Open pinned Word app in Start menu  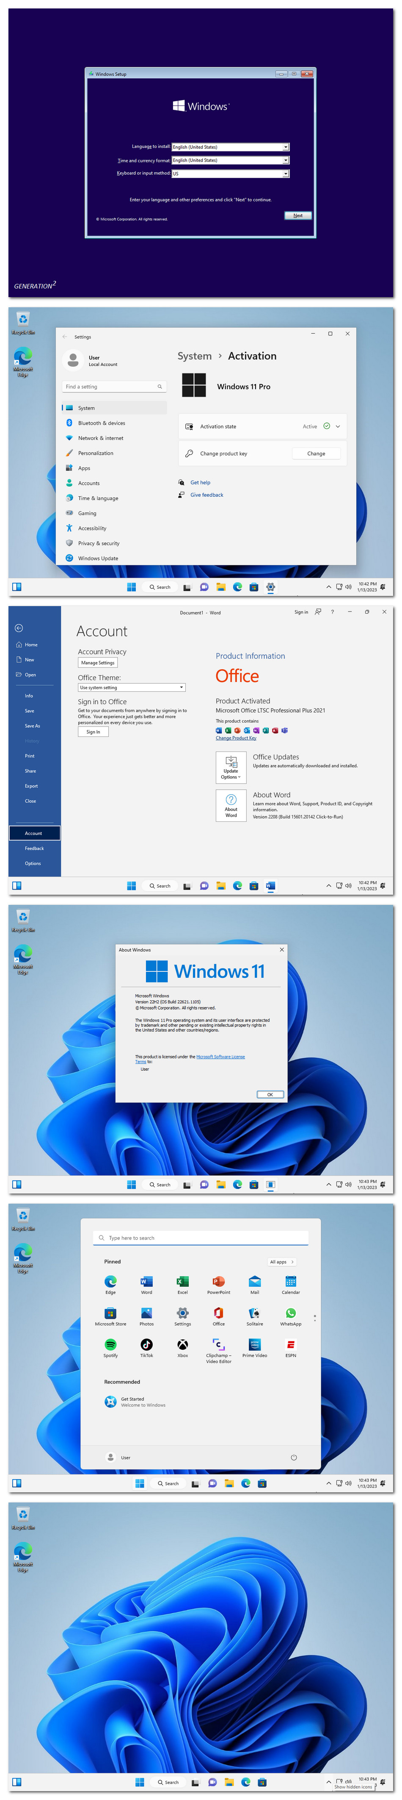146,1284
